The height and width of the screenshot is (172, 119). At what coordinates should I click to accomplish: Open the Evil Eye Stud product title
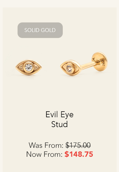coord(59,119)
